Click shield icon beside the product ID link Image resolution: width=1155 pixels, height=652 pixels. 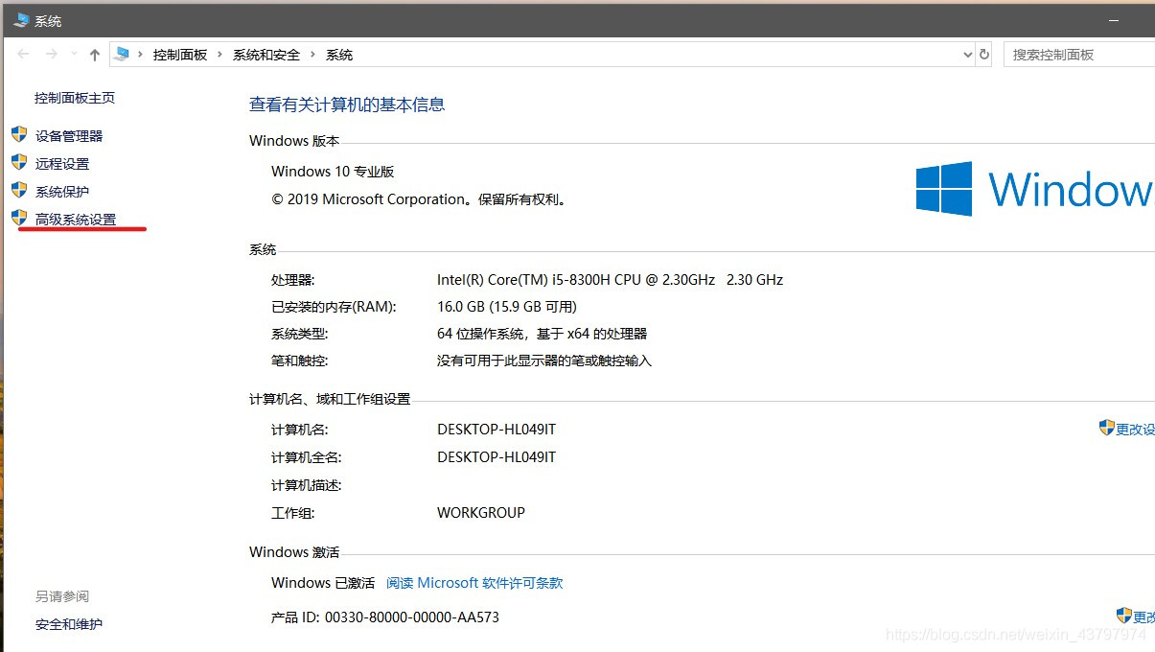point(1124,616)
